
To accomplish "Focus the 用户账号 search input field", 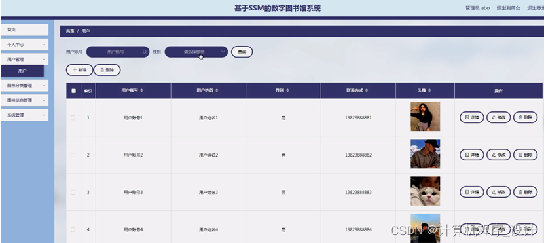I will 118,52.
